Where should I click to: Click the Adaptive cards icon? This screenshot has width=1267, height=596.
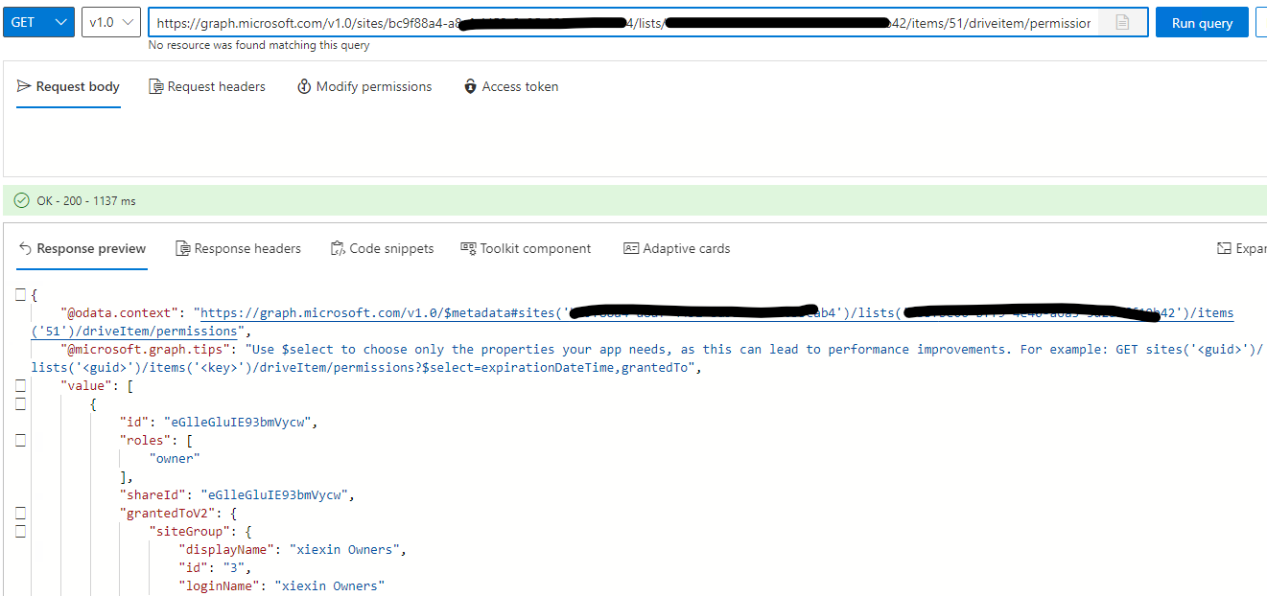pyautogui.click(x=631, y=247)
